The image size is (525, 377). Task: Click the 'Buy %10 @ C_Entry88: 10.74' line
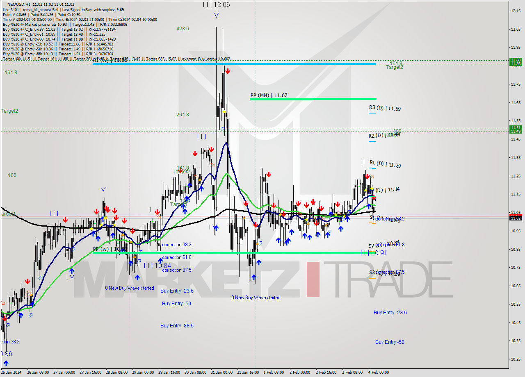(x=59, y=39)
